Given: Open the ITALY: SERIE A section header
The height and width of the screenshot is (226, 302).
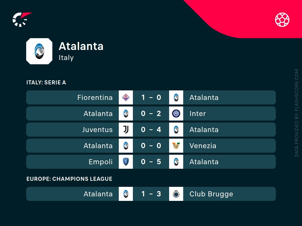Looking at the screenshot, I should [x=46, y=82].
